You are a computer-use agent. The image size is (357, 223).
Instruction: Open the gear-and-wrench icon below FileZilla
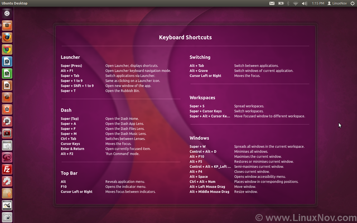click(x=7, y=181)
